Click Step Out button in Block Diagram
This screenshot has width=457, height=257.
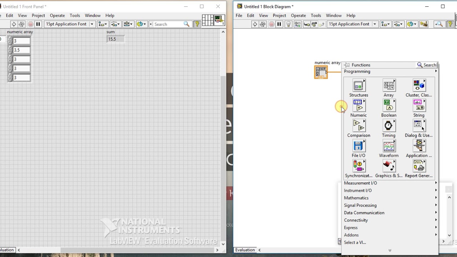(322, 24)
